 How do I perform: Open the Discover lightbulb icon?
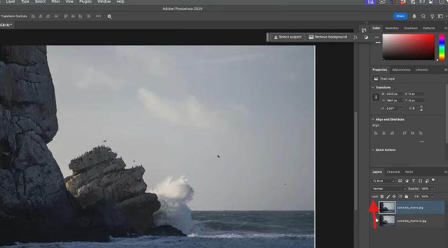pyautogui.click(x=432, y=17)
